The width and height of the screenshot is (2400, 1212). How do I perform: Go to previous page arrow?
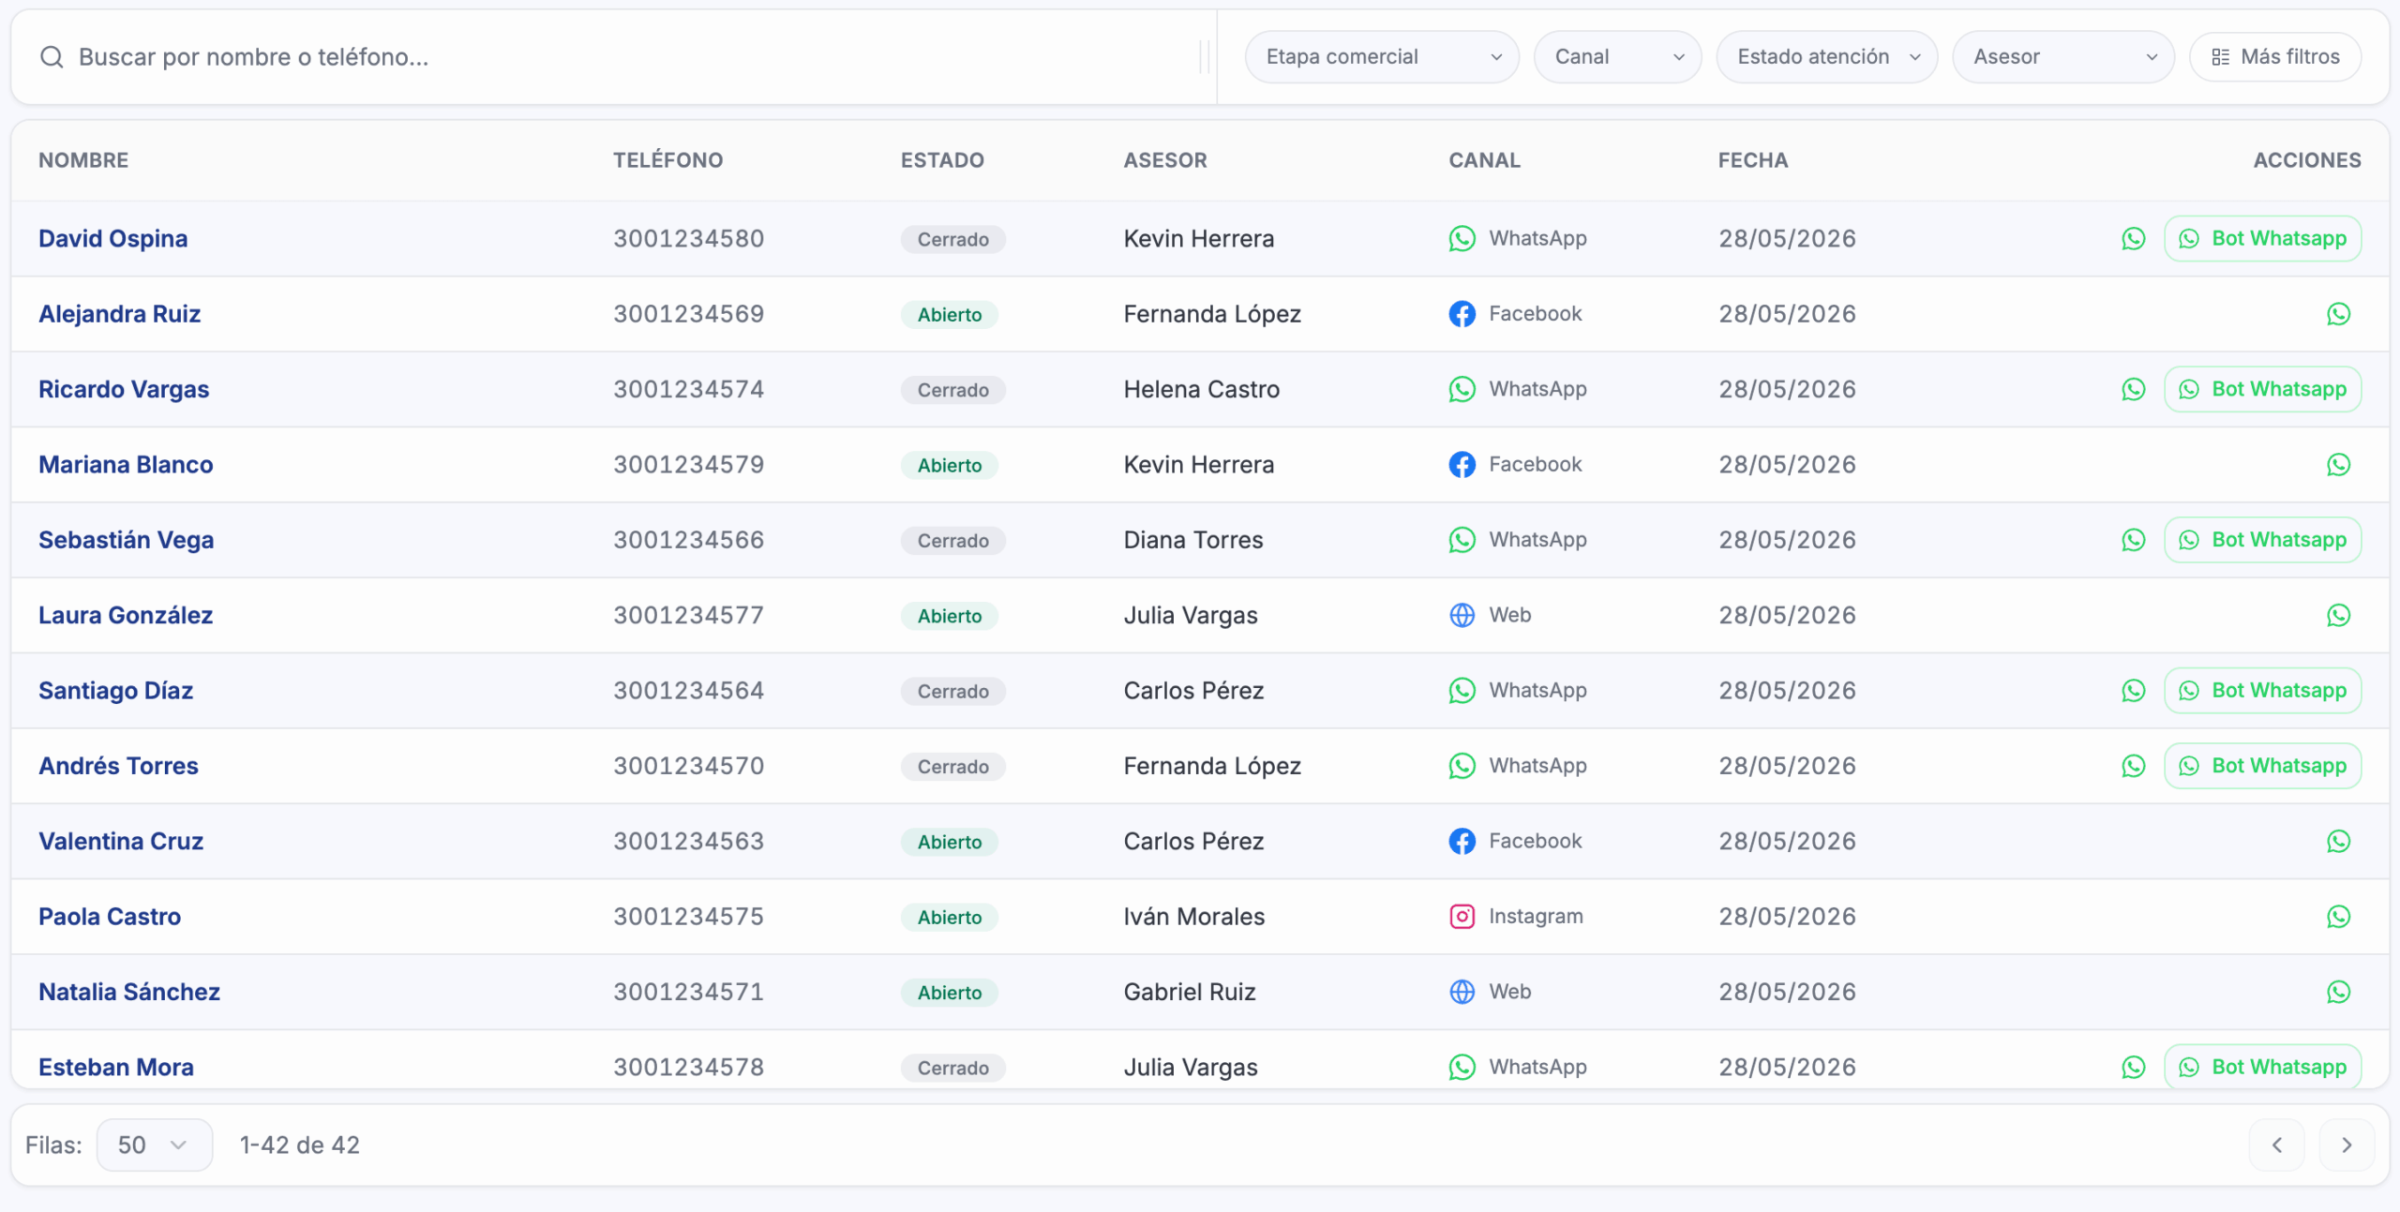point(2276,1145)
